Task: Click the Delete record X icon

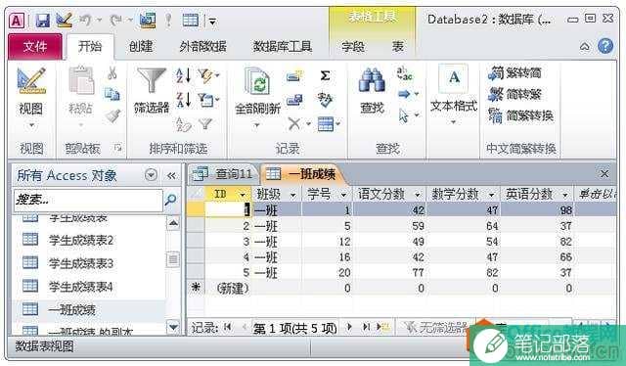Action: click(294, 124)
